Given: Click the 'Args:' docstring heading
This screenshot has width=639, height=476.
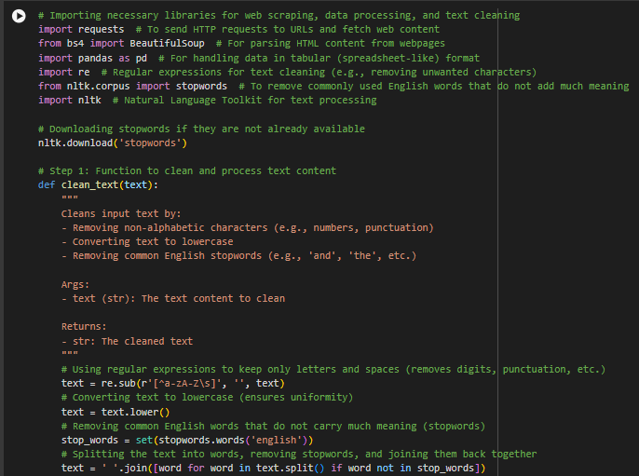Looking at the screenshot, I should (x=75, y=284).
